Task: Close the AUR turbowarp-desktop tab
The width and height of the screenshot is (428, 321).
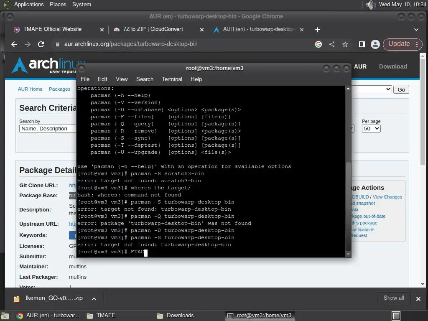Action: point(302,30)
